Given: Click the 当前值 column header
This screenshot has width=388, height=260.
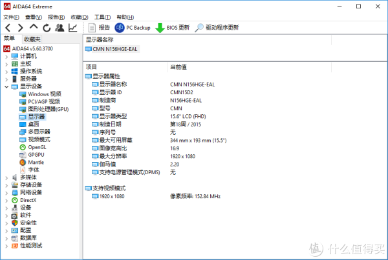Looking at the screenshot, I should 250,67.
